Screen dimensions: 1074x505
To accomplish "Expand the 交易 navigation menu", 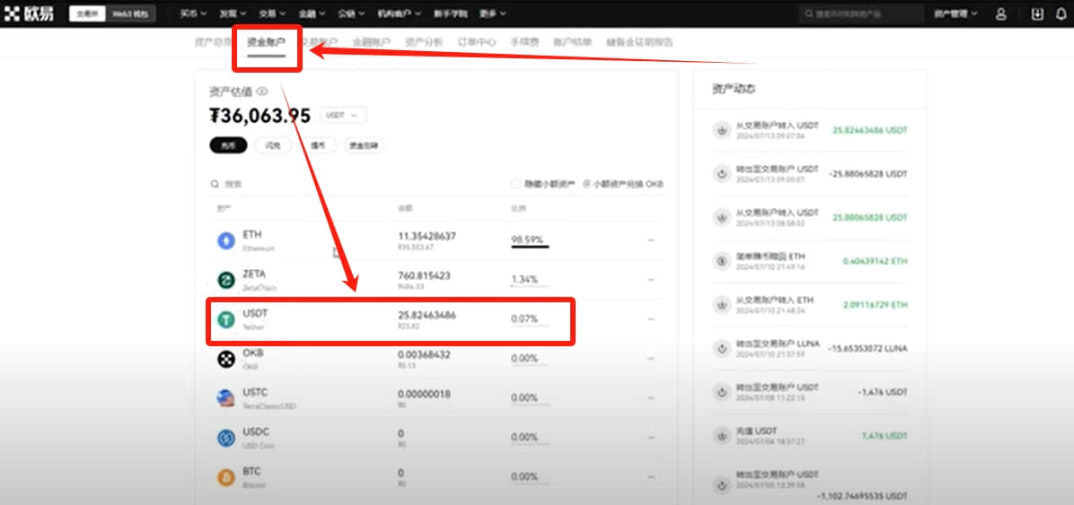I will (x=272, y=13).
